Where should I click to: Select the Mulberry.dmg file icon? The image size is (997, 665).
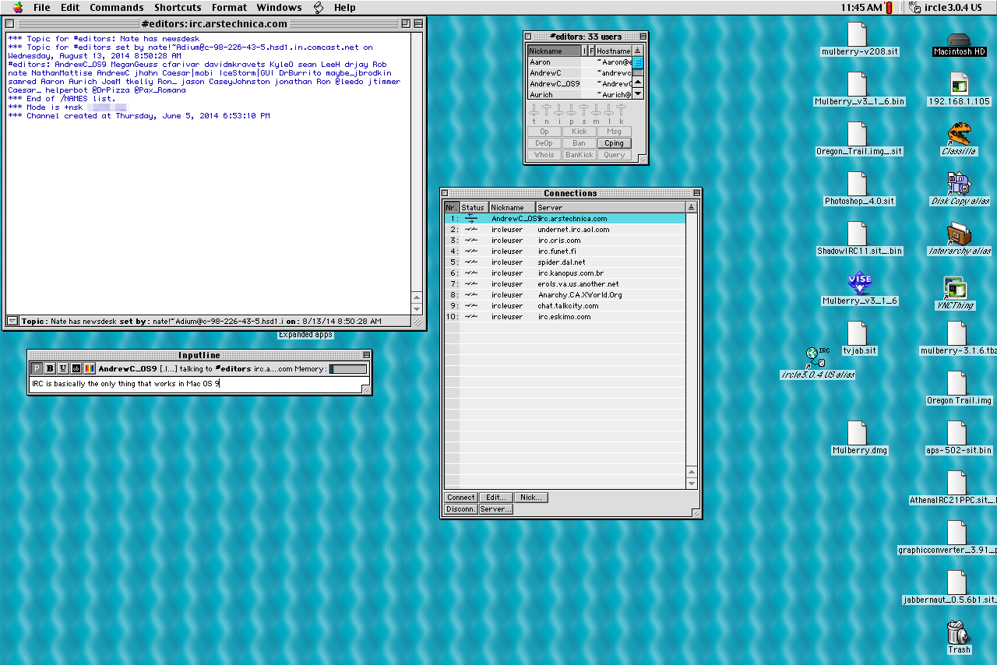pyautogui.click(x=859, y=438)
